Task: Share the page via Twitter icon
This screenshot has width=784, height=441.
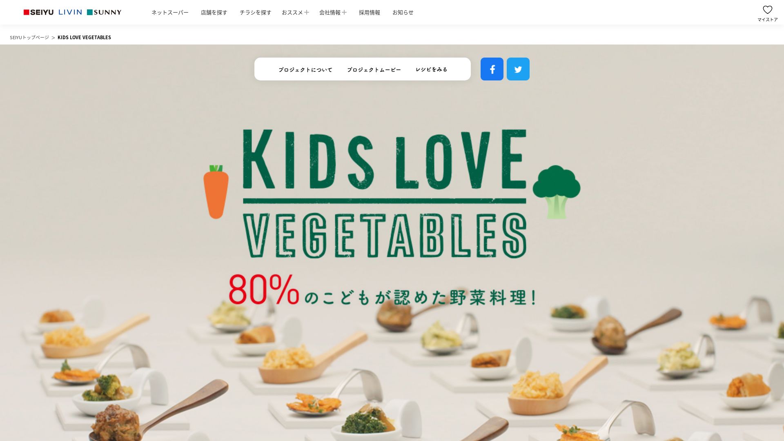Action: 518,69
